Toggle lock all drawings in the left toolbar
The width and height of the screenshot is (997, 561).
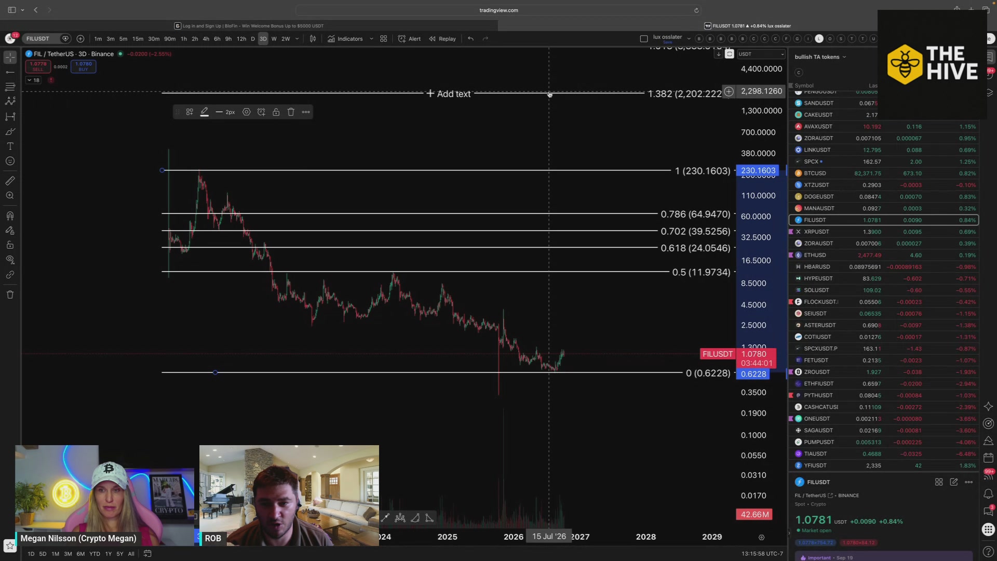tap(10, 245)
